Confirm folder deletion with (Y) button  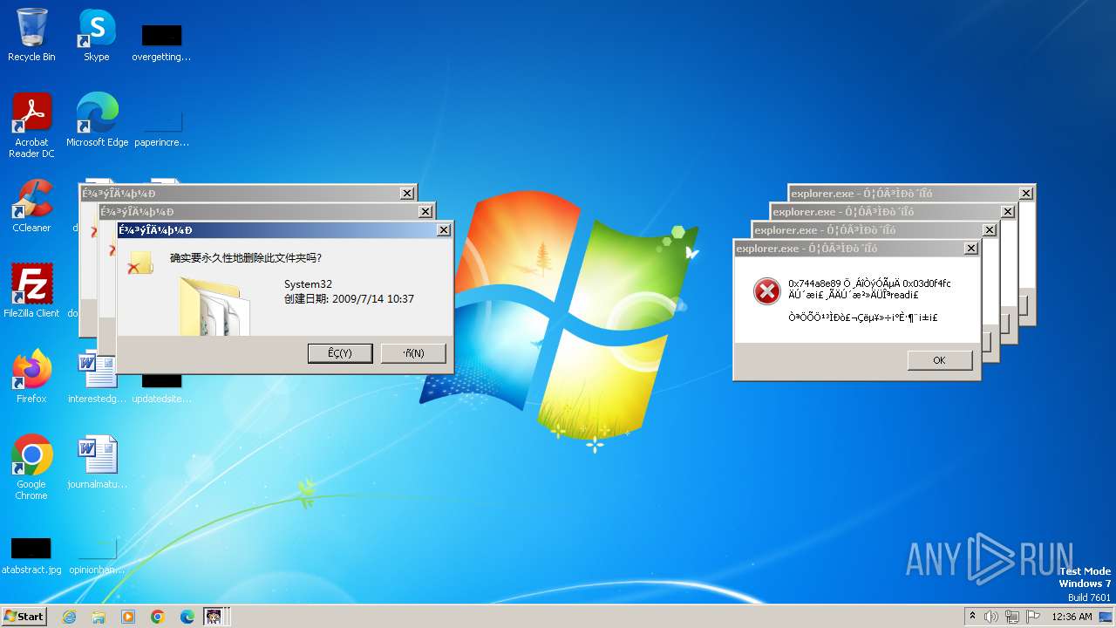(x=340, y=353)
